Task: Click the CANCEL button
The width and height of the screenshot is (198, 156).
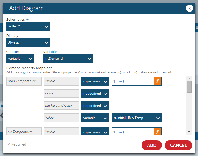Action: (178, 145)
